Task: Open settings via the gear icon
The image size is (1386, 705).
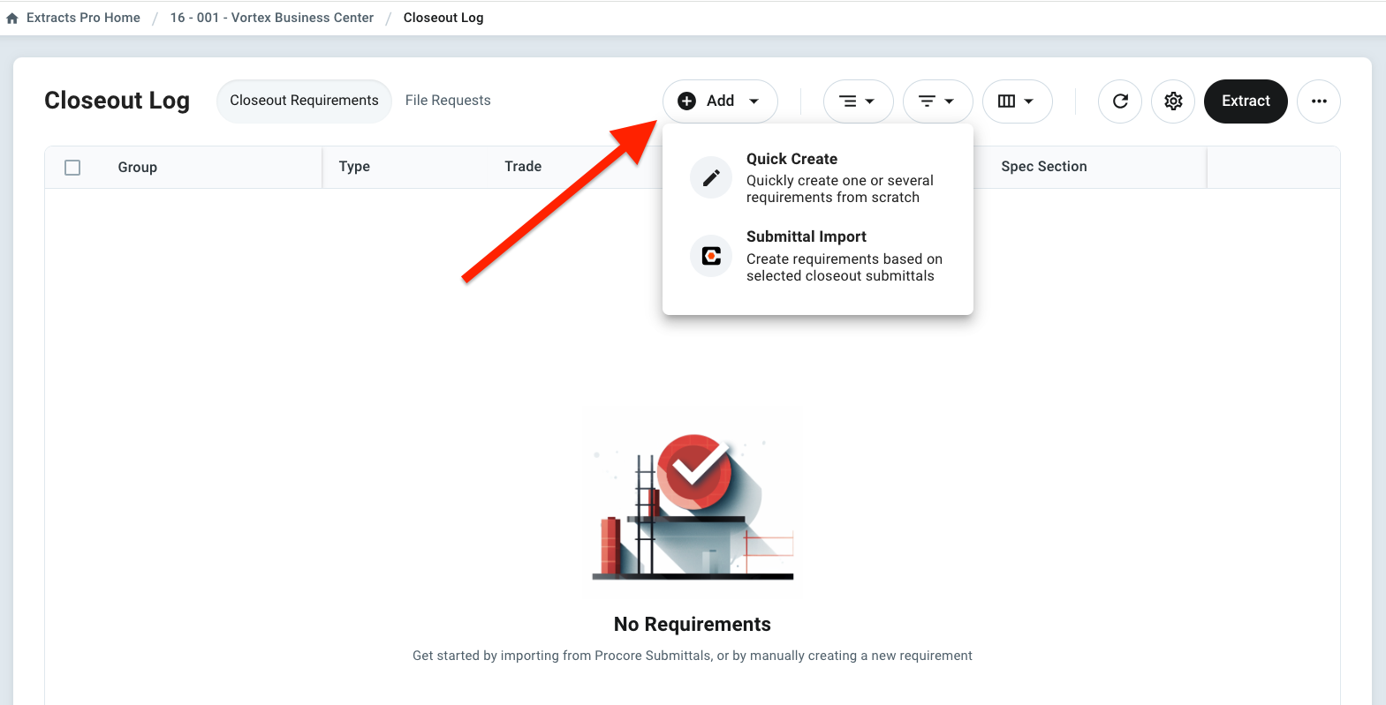Action: 1173,101
